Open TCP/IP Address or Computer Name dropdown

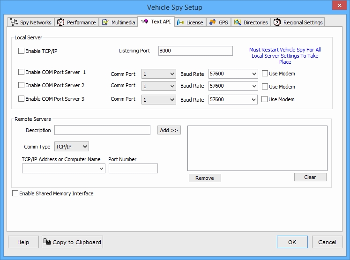pyautogui.click(x=102, y=169)
